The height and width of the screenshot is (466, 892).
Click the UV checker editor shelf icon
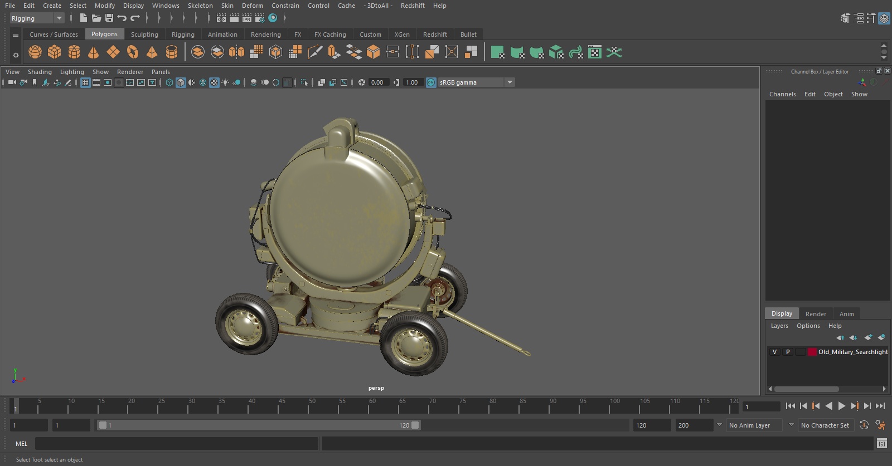595,52
